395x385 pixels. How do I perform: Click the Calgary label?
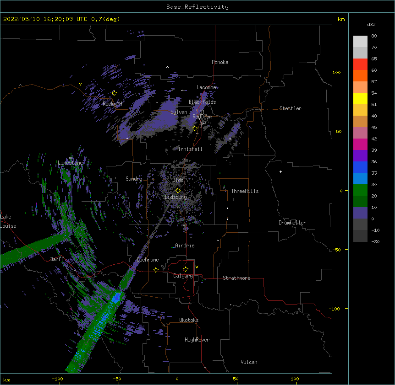pos(183,276)
